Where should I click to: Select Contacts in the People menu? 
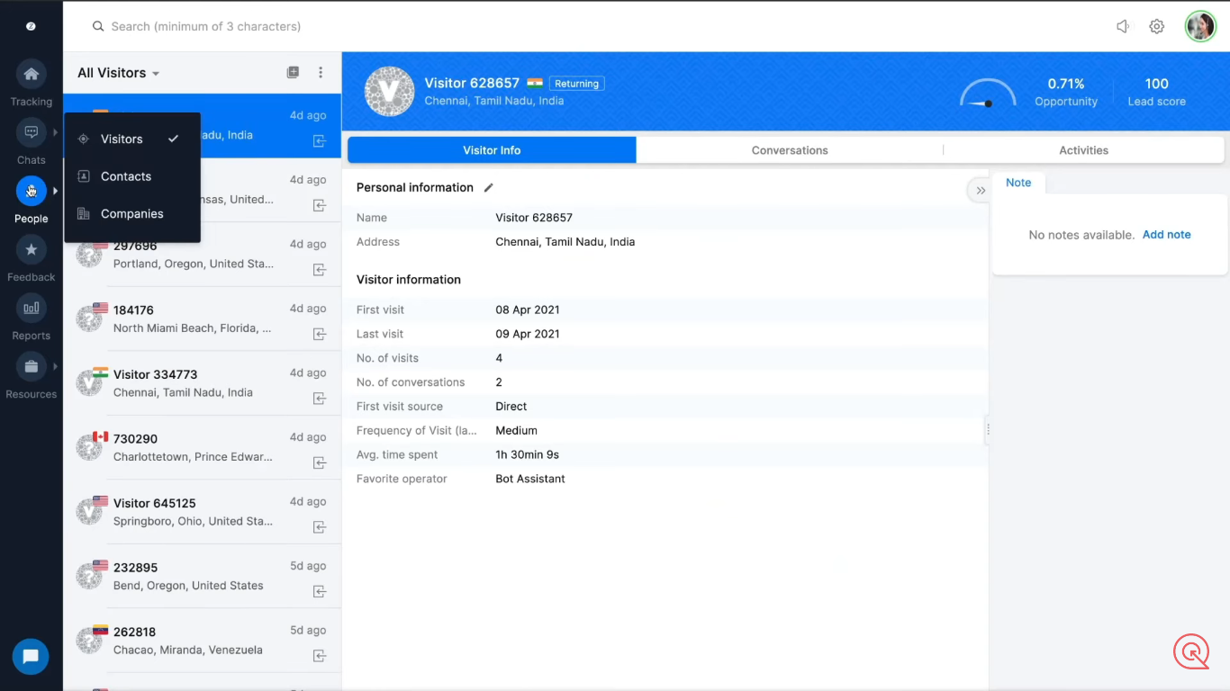[132, 176]
